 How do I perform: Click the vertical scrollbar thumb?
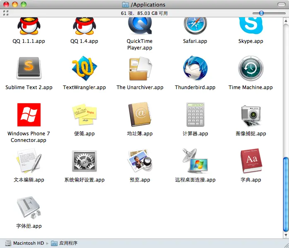[286, 194]
